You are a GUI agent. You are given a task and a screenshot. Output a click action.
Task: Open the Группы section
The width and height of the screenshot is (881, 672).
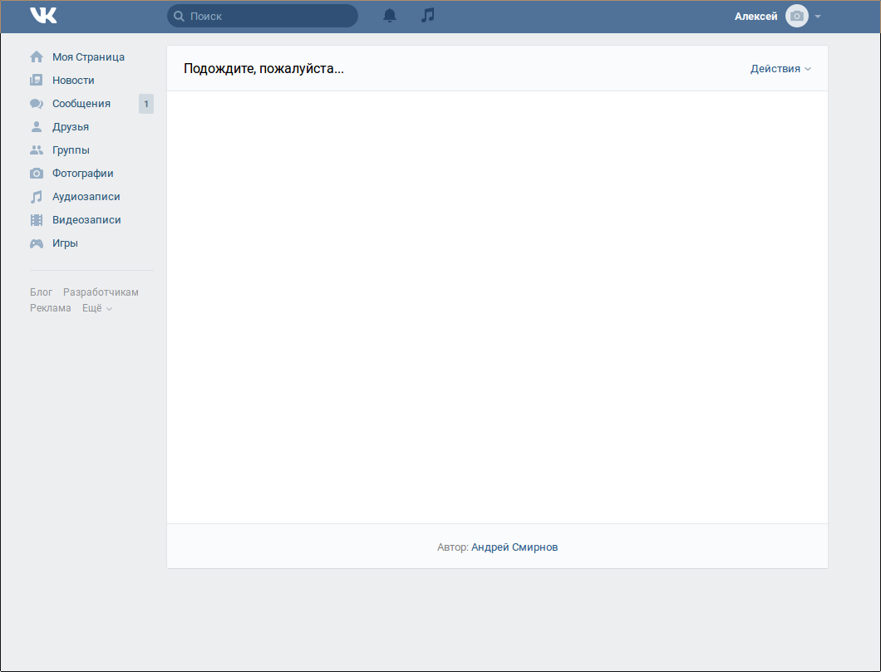pyautogui.click(x=71, y=150)
